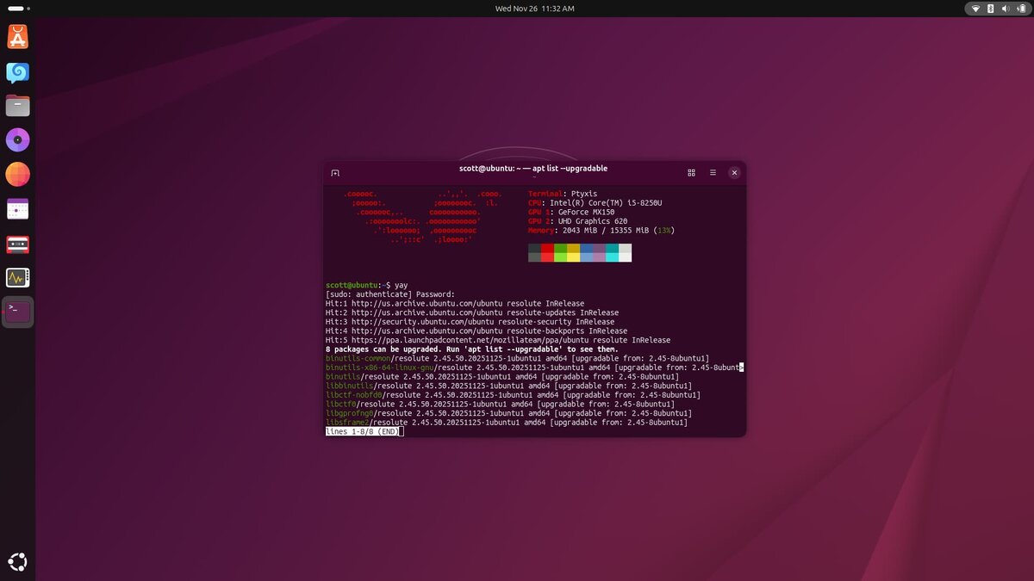Open the red cassette recorder app from the dock
This screenshot has height=581, width=1034.
(17, 244)
